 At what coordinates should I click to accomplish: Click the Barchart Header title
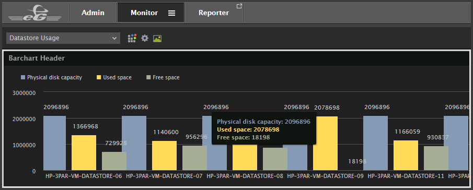tap(37, 58)
